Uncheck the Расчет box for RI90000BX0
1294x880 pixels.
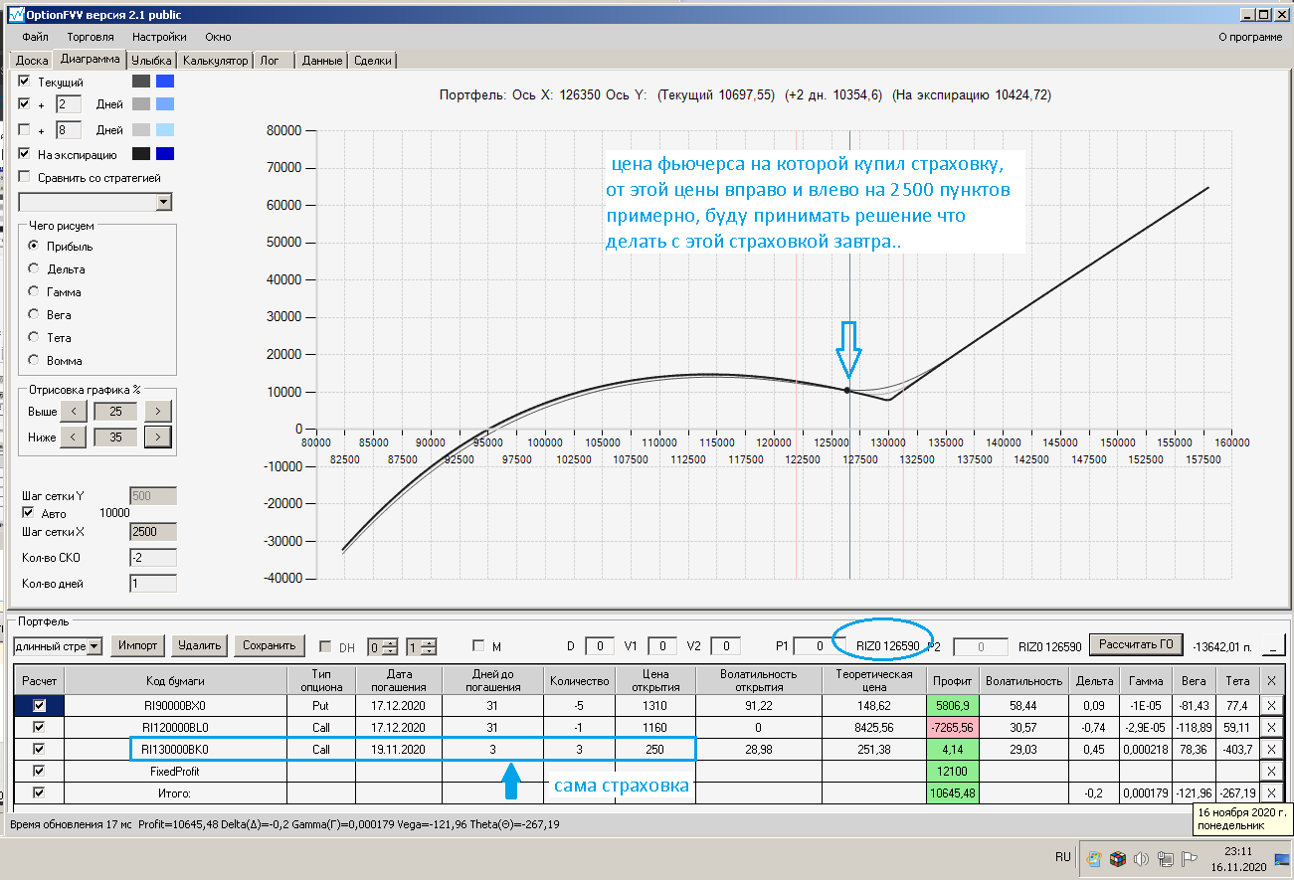click(40, 705)
